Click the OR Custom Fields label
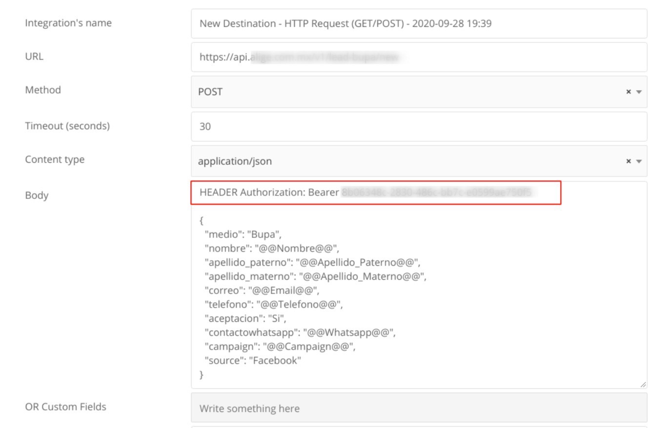The height and width of the screenshot is (428, 670). (65, 407)
